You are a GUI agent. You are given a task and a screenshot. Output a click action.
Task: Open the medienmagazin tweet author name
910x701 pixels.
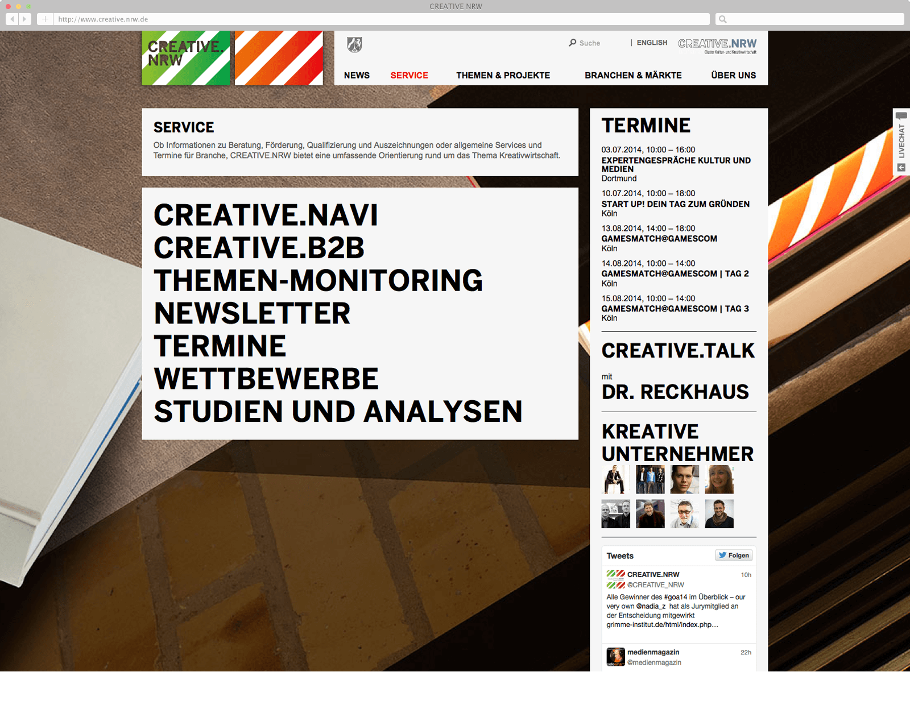coord(653,652)
